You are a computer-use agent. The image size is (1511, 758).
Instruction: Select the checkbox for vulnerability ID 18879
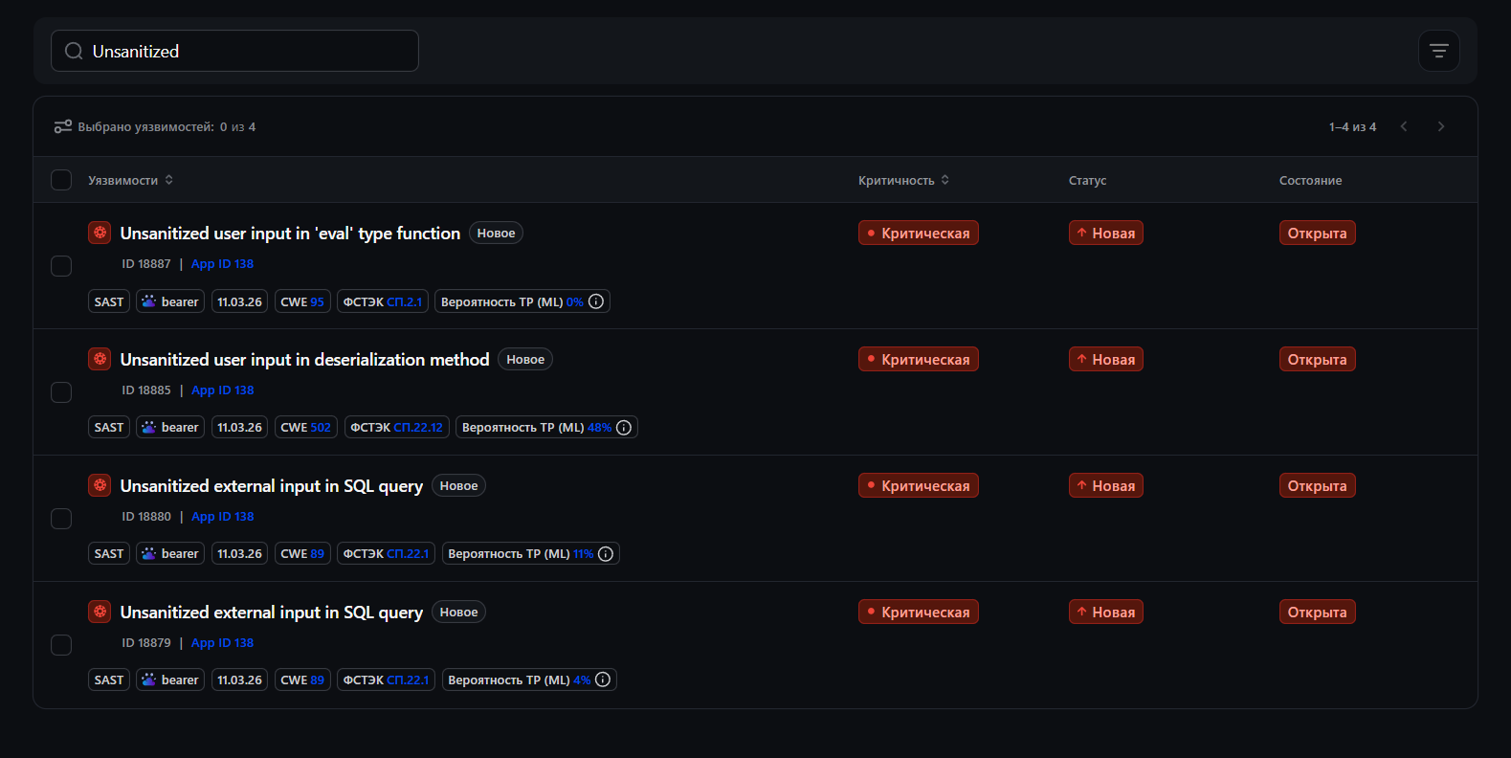click(x=61, y=645)
